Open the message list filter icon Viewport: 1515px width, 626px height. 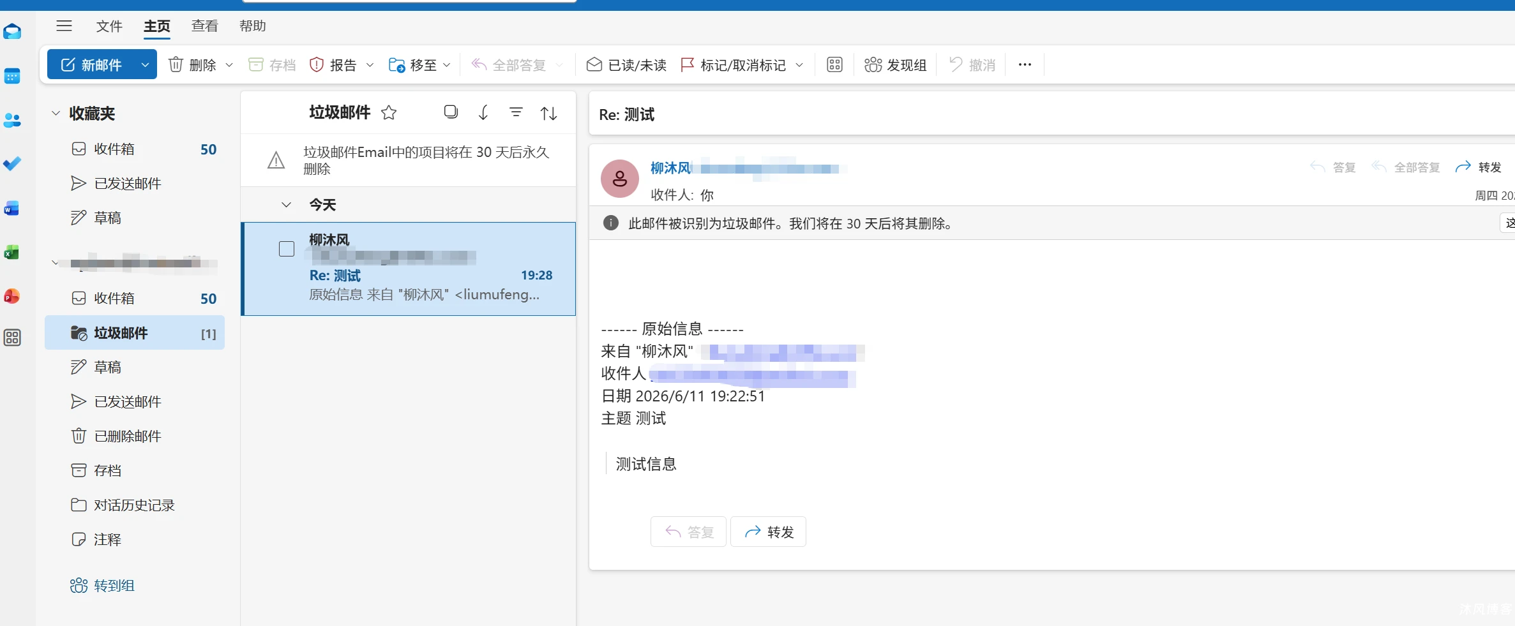(x=516, y=112)
